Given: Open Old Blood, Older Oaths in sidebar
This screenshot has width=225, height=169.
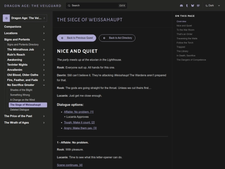Looking at the screenshot, I should coord(22,75).
